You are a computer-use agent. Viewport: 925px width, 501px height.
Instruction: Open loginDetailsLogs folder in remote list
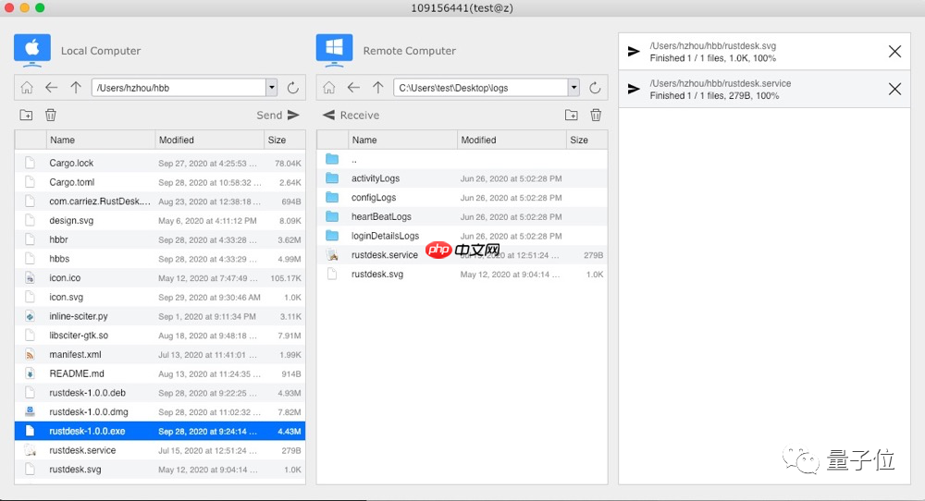462,236
